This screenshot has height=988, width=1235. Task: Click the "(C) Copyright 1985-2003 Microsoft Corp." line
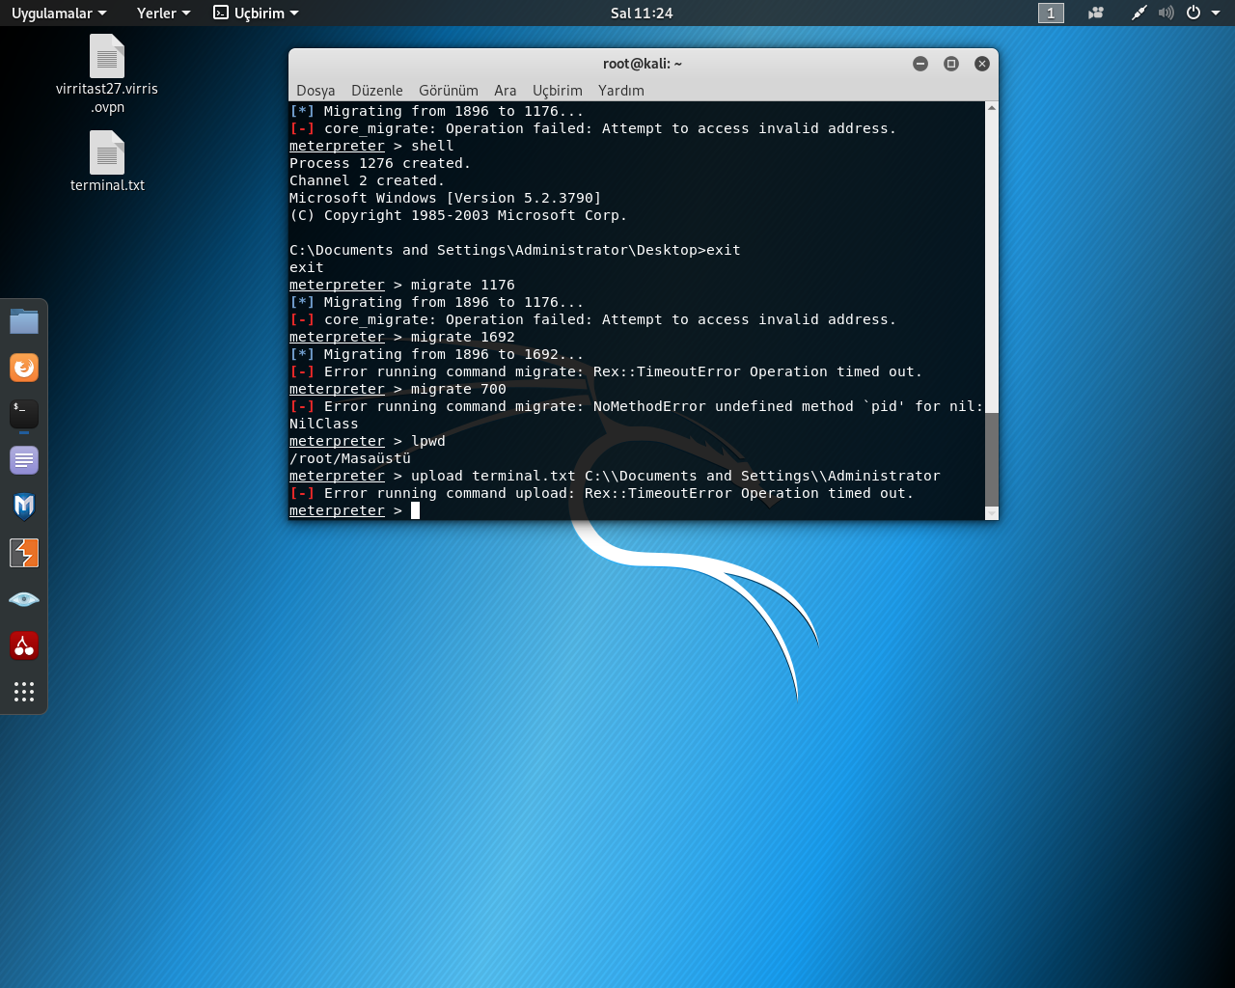click(458, 215)
